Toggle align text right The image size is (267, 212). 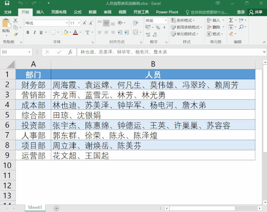pos(113,32)
